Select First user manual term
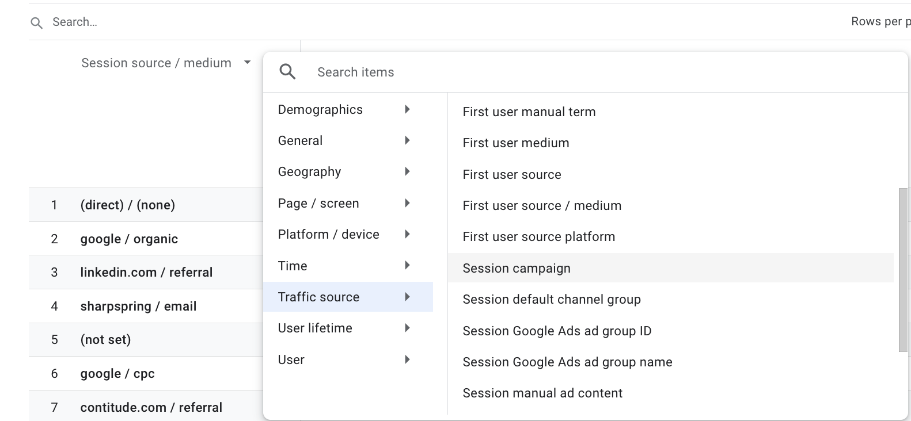 529,112
